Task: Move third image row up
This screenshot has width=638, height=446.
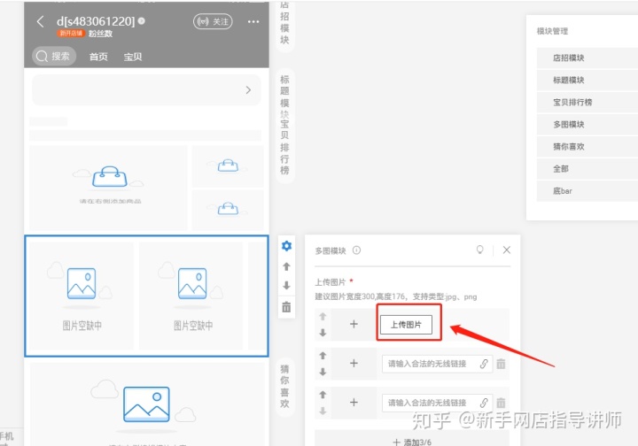Action: [x=323, y=395]
